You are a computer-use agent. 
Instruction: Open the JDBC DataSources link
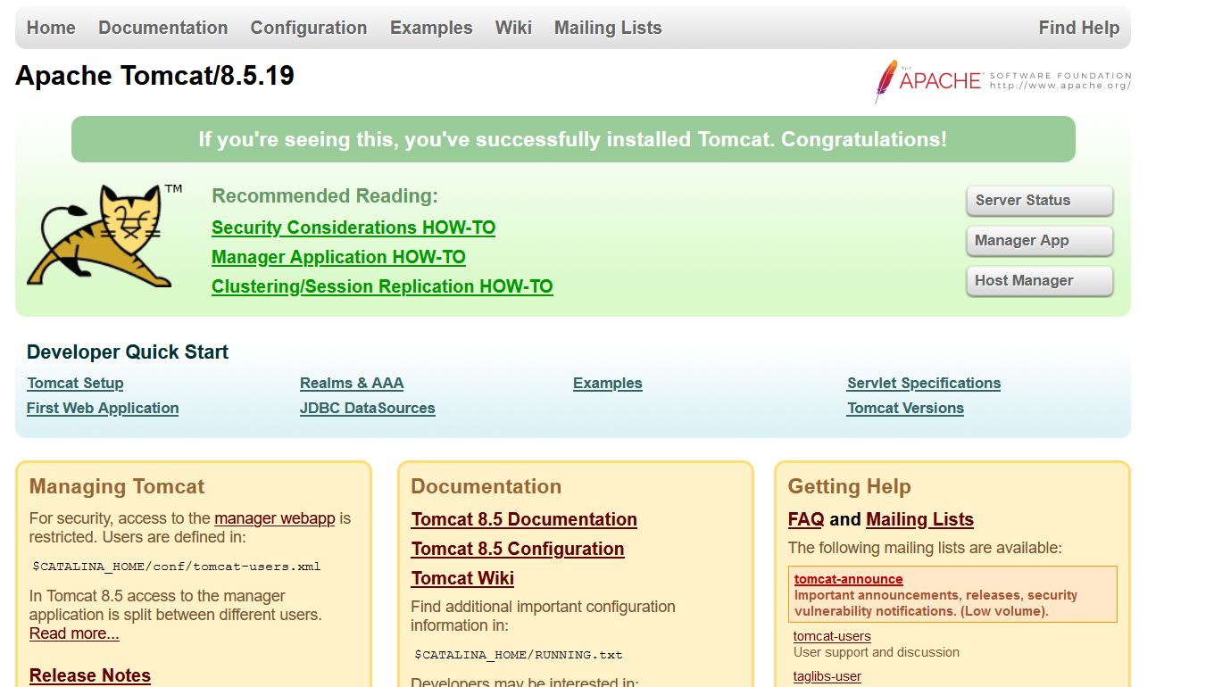click(368, 409)
